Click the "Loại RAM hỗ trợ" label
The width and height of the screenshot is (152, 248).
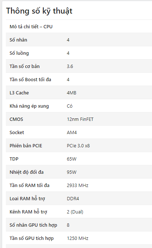[x=27, y=199]
